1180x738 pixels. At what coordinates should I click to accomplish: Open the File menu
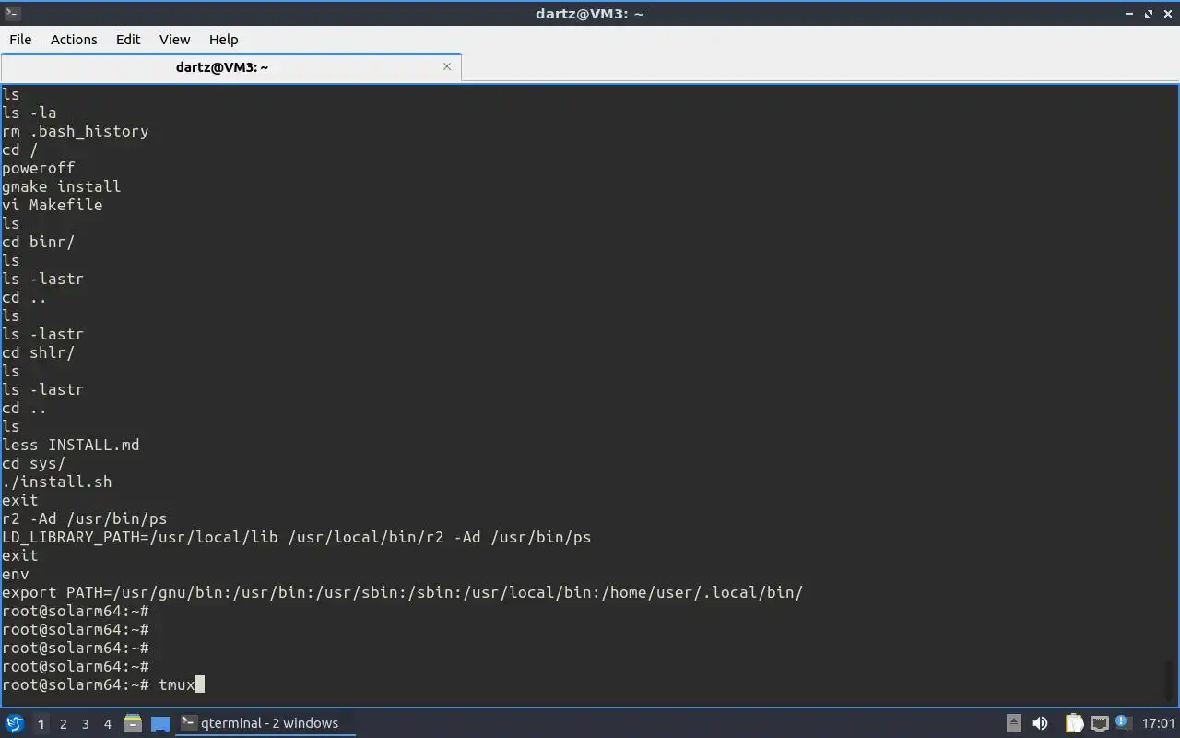(20, 40)
